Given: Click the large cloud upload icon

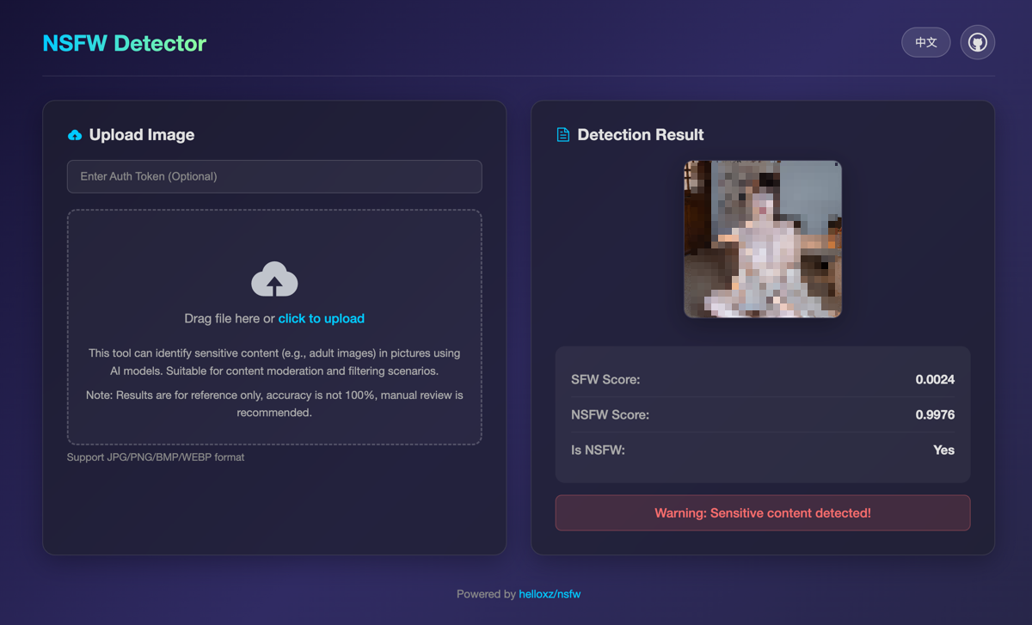Looking at the screenshot, I should pyautogui.click(x=274, y=279).
